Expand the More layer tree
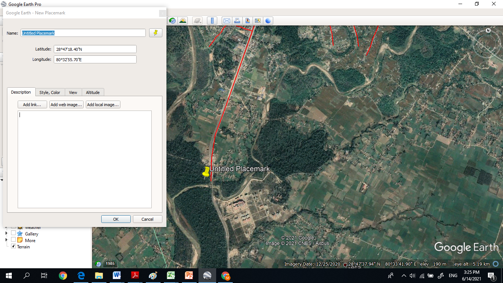Image resolution: width=503 pixels, height=283 pixels. (x=6, y=240)
